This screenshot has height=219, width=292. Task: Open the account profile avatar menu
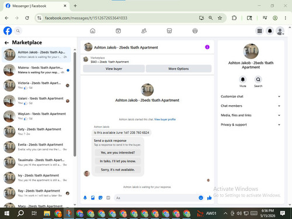280,31
